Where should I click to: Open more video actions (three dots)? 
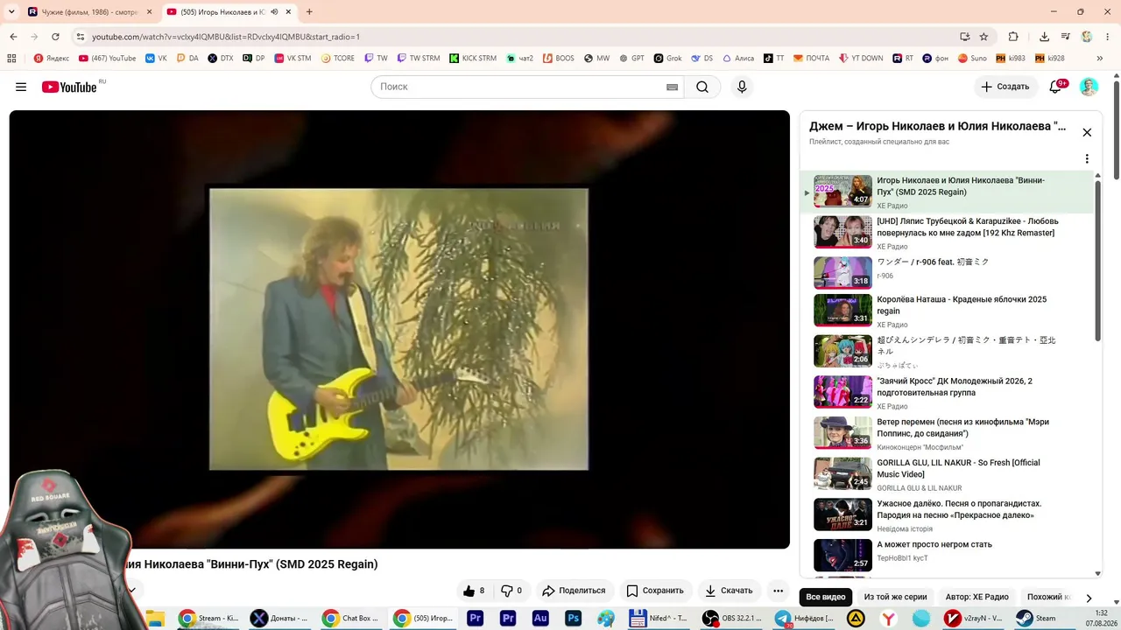tap(778, 591)
